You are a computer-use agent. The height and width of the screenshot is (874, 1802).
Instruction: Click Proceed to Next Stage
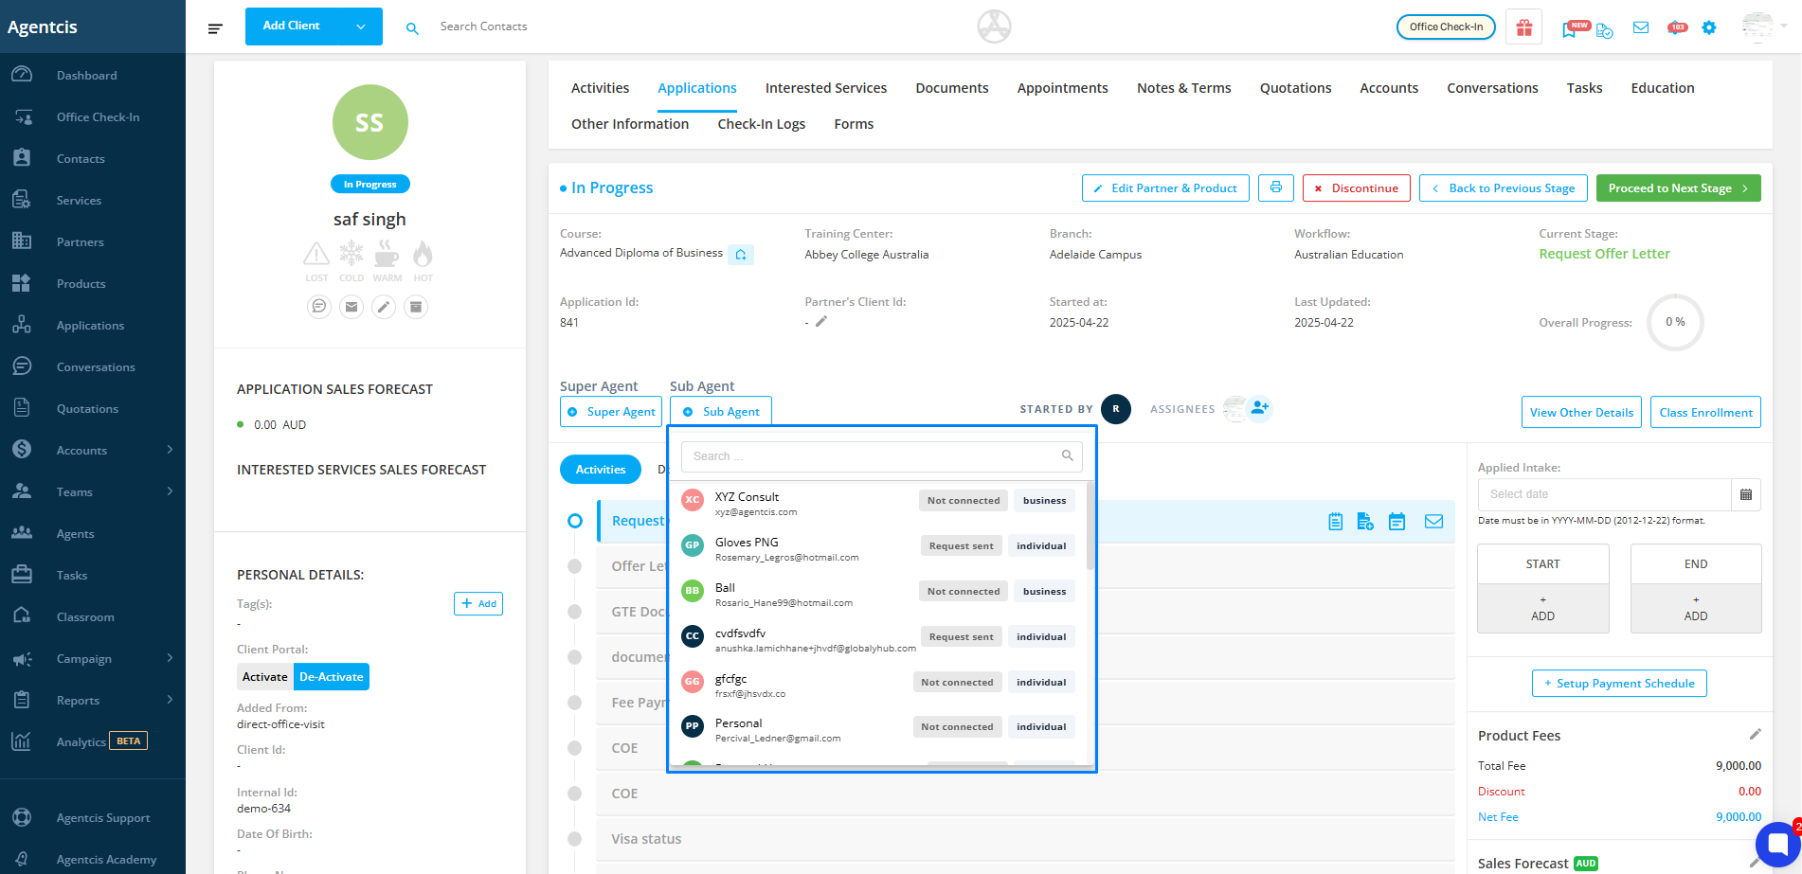point(1679,187)
